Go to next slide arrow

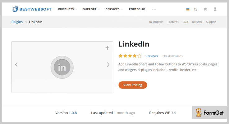tap(108, 64)
